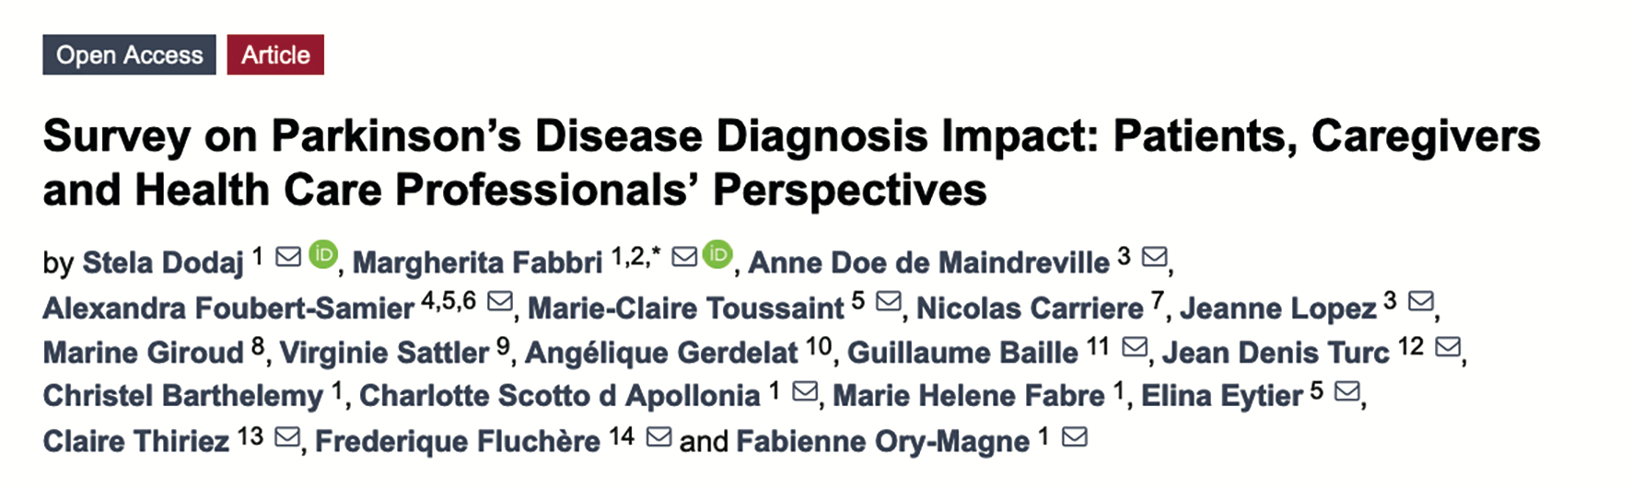Open author link Nicolas Carriere
This screenshot has width=1632, height=489.
click(1030, 308)
